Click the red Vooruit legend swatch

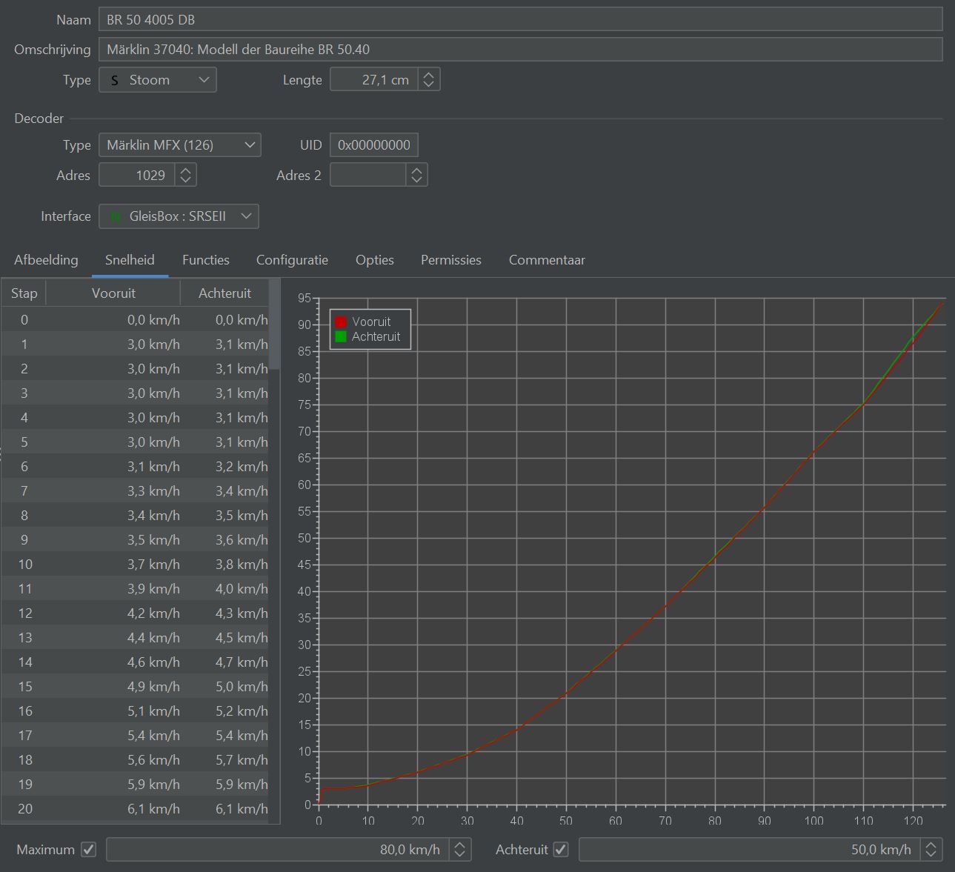point(341,322)
